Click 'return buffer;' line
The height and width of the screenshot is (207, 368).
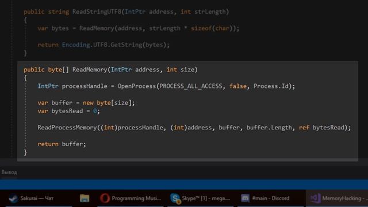tap(62, 144)
